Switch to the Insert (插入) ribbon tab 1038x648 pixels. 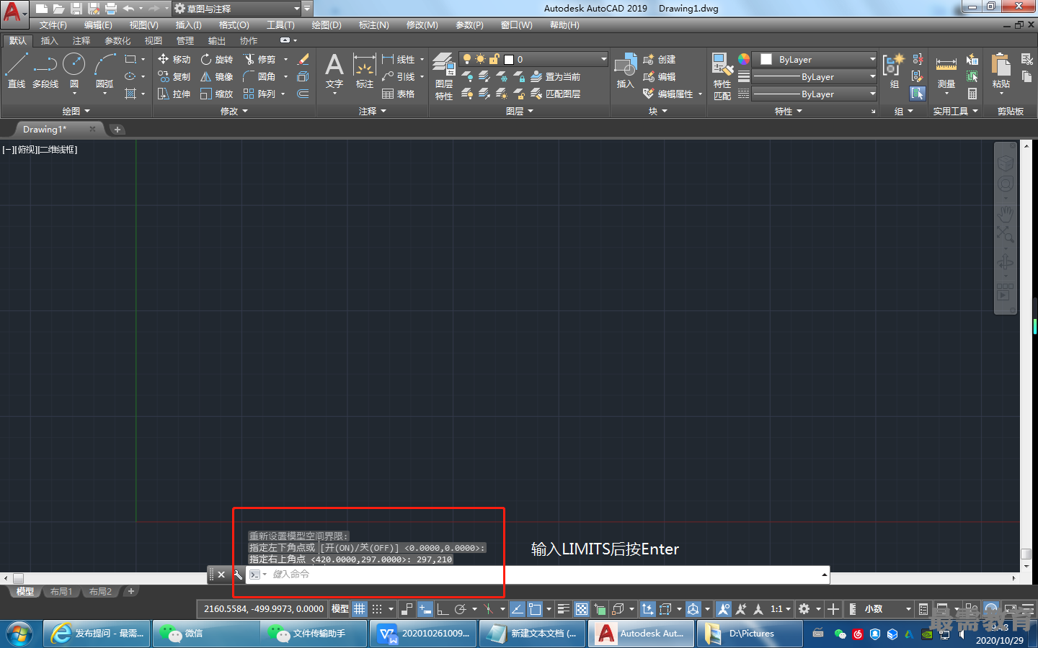[49, 40]
